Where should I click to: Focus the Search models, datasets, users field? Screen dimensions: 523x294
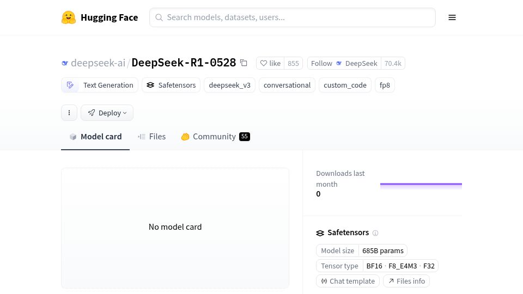pyautogui.click(x=292, y=17)
